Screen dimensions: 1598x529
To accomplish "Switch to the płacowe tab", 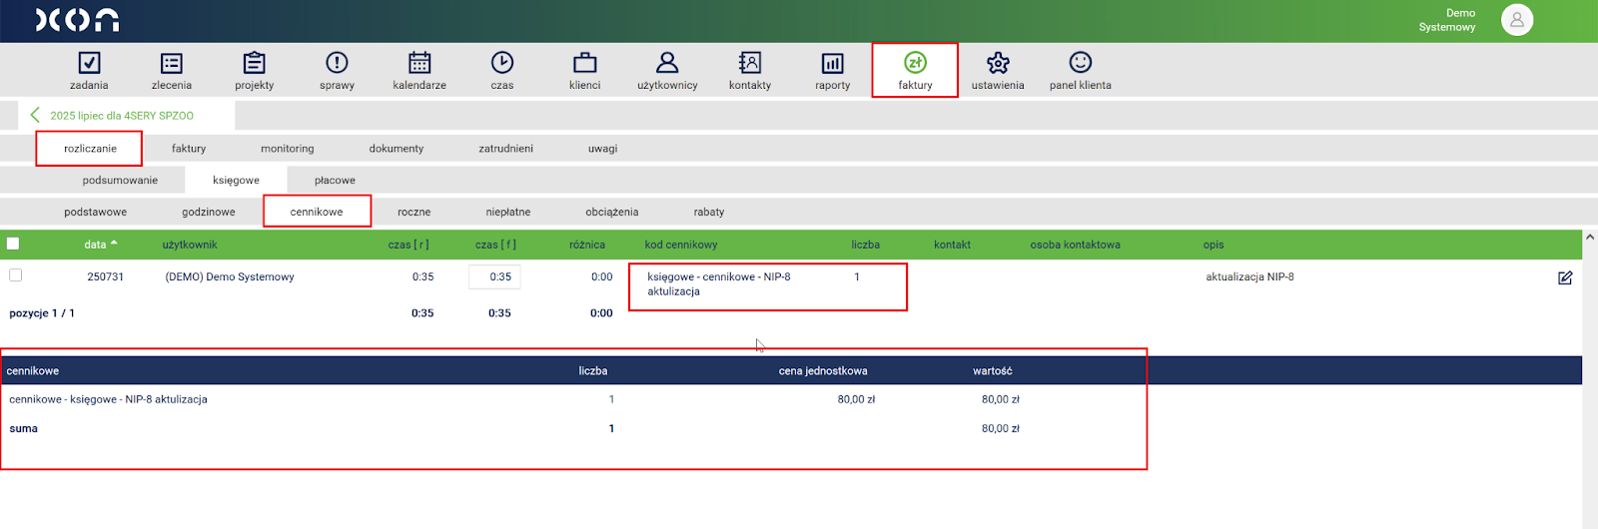I will click(x=335, y=181).
